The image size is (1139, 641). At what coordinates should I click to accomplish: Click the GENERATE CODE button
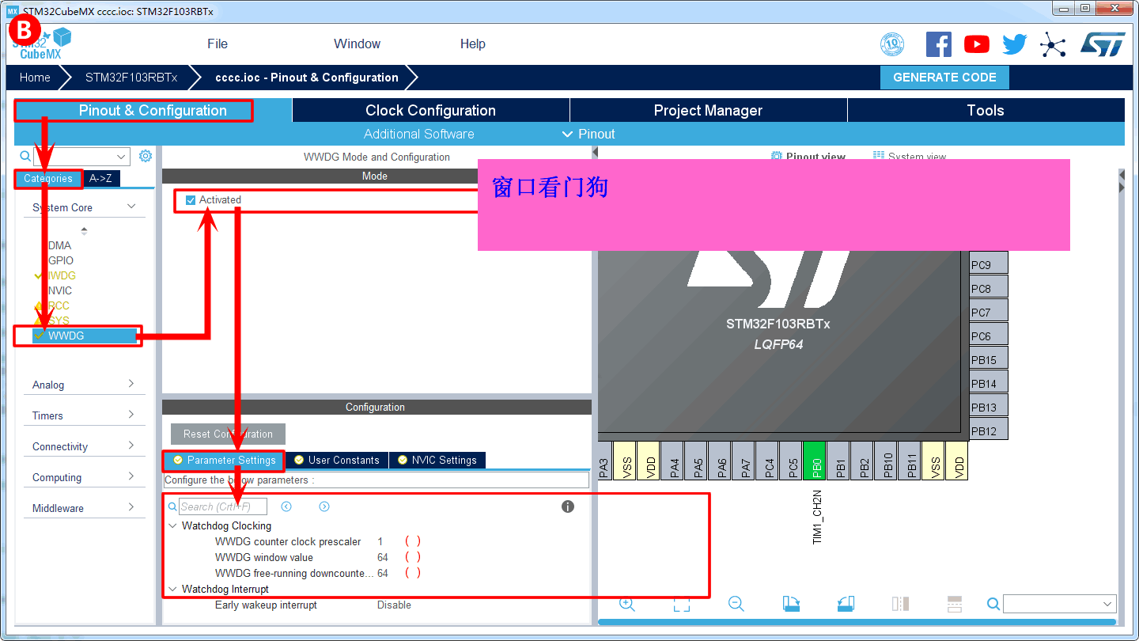click(944, 78)
